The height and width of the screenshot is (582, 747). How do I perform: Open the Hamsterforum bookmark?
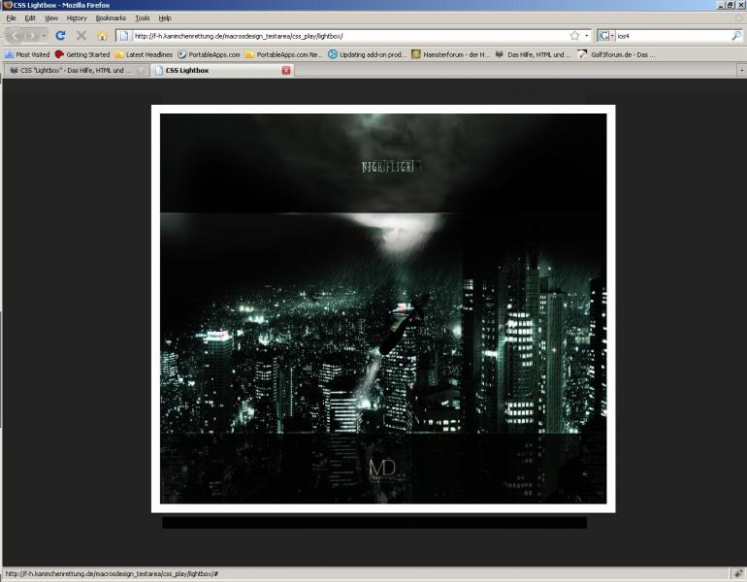coord(451,54)
